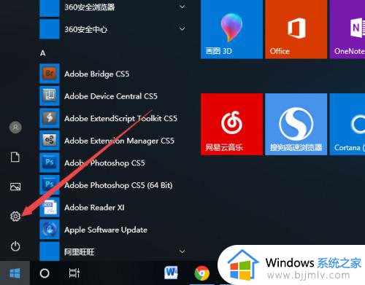Screen dimensions: 365x285
Task: Open the Pictures folder icon
Action: coord(15,187)
